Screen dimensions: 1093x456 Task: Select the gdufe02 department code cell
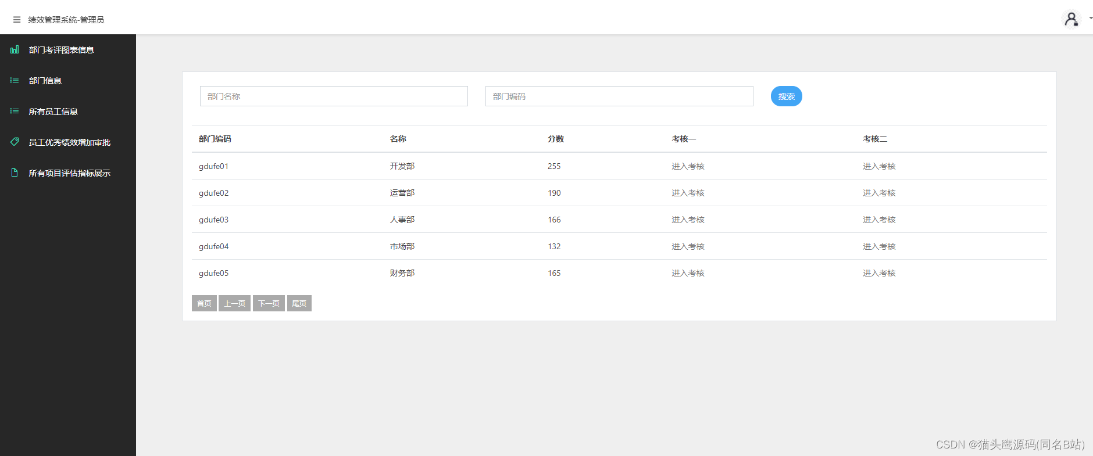coord(214,193)
